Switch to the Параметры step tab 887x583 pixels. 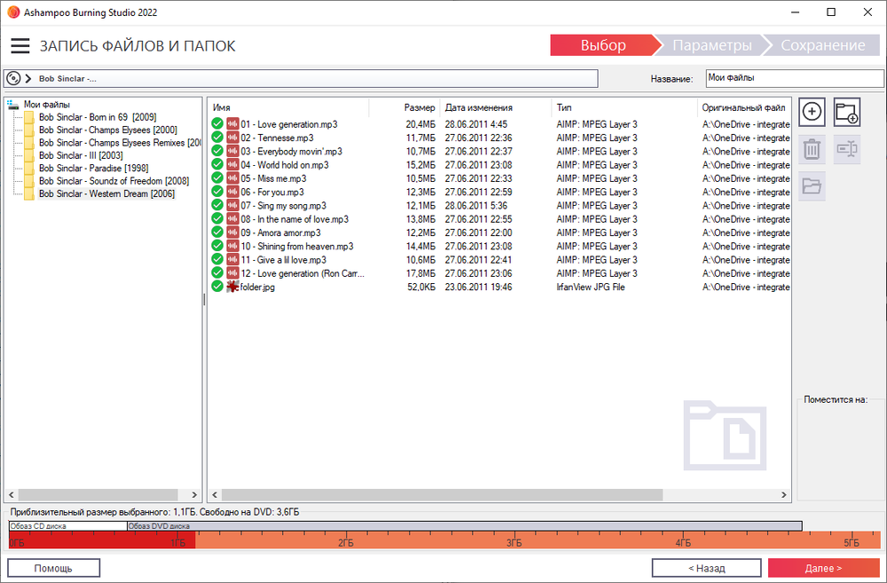[x=711, y=45]
